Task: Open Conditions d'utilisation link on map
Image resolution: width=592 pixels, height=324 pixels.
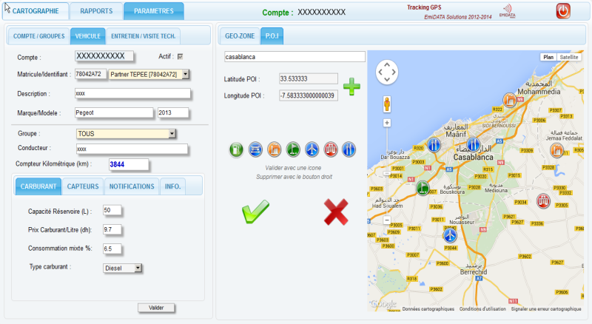Action: click(x=482, y=309)
